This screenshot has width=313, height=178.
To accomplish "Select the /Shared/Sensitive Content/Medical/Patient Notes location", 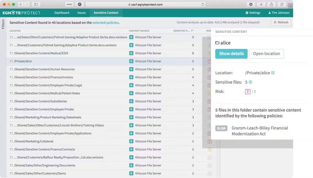I will (x=47, y=93).
